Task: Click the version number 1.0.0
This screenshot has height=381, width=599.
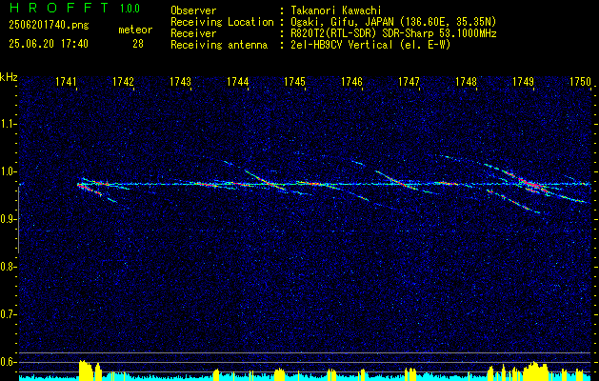Action: (x=130, y=9)
